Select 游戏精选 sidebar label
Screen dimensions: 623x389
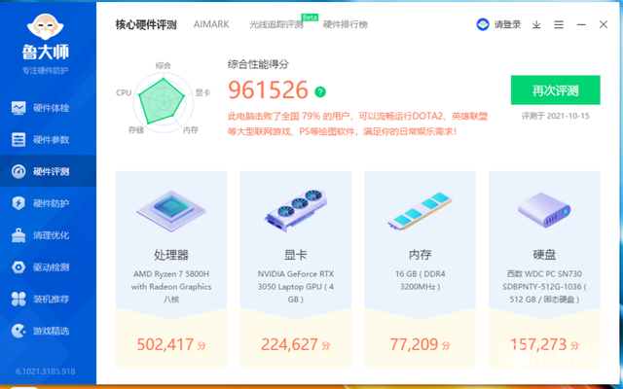pyautogui.click(x=51, y=331)
